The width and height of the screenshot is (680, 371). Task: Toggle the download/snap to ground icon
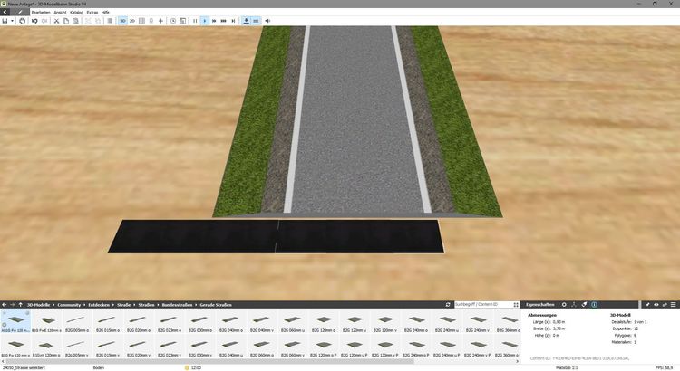[x=247, y=21]
